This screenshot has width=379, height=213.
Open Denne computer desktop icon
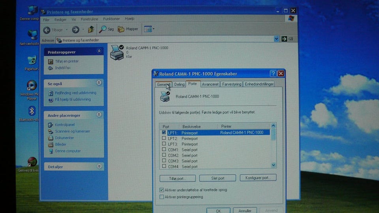click(32, 11)
